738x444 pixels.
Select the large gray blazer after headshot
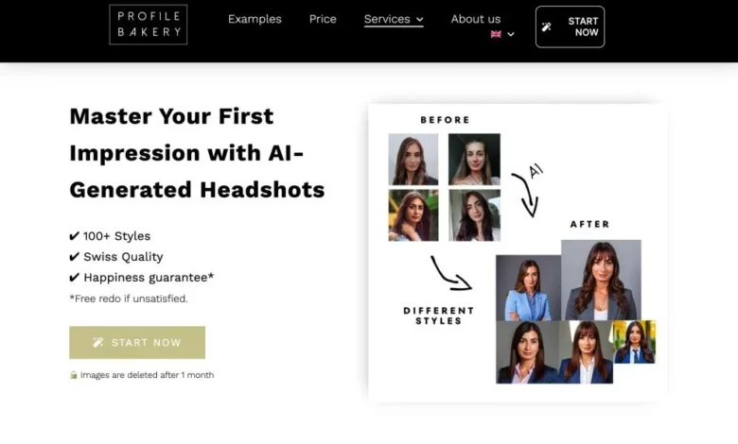[x=601, y=281]
